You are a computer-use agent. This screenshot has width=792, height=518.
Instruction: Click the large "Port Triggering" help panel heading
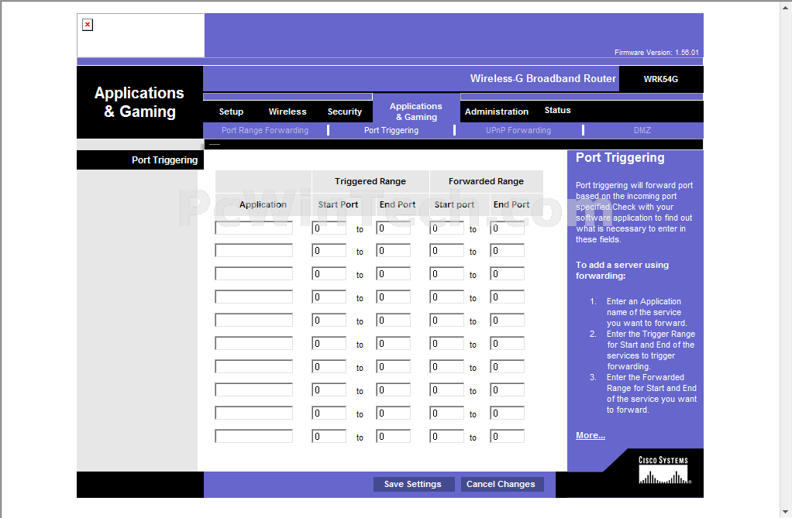(620, 157)
